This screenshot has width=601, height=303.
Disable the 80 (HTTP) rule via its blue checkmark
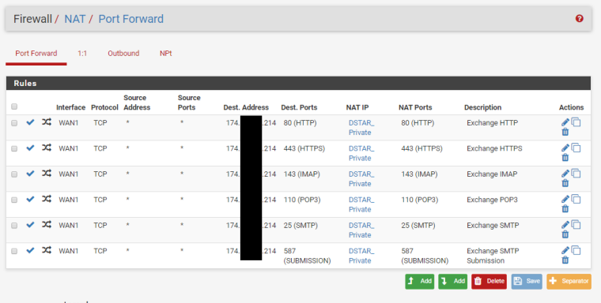coord(30,122)
